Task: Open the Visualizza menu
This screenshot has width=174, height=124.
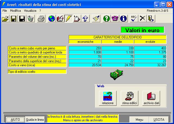Action: coord(30,10)
